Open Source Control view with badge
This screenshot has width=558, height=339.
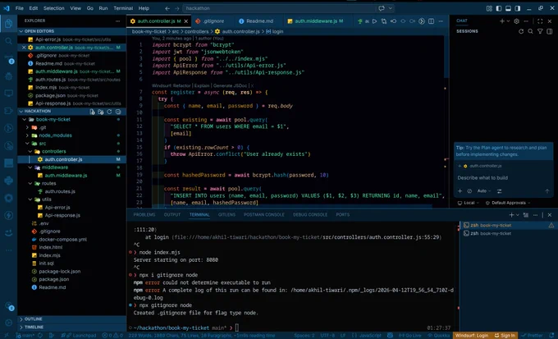8,59
